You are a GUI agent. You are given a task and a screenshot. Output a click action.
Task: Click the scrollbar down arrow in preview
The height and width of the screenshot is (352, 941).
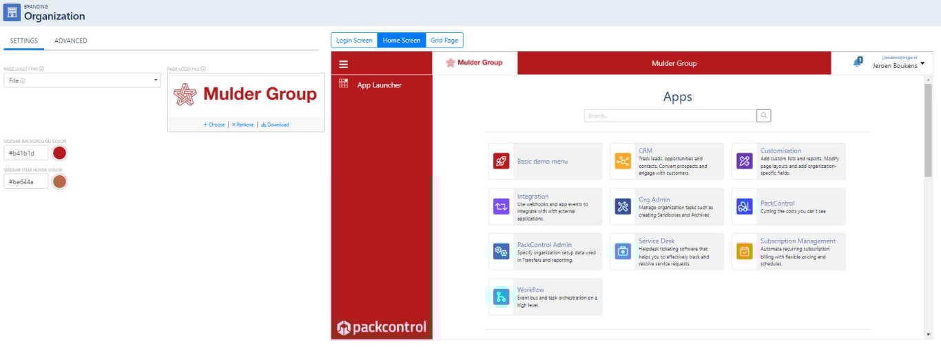point(928,334)
